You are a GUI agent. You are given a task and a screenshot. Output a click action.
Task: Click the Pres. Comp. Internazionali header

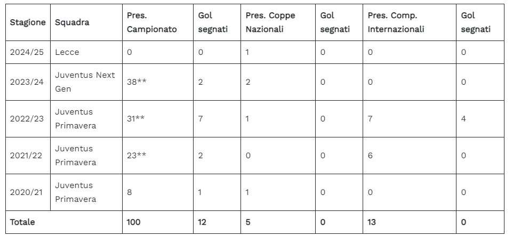(x=396, y=22)
